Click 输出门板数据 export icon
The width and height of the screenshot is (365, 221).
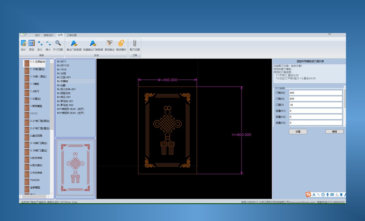(74, 43)
